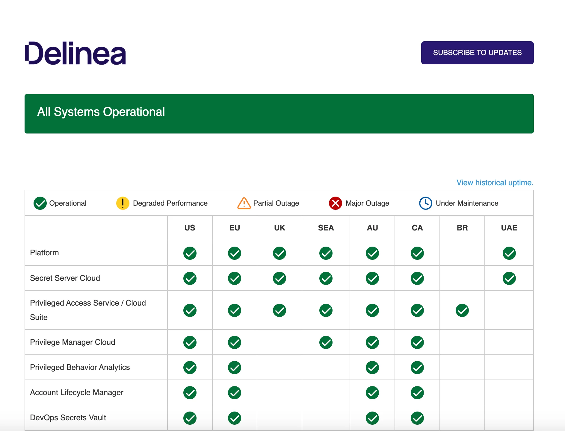The width and height of the screenshot is (565, 431).
Task: Click Platform EU status checkmark
Action: coord(235,253)
